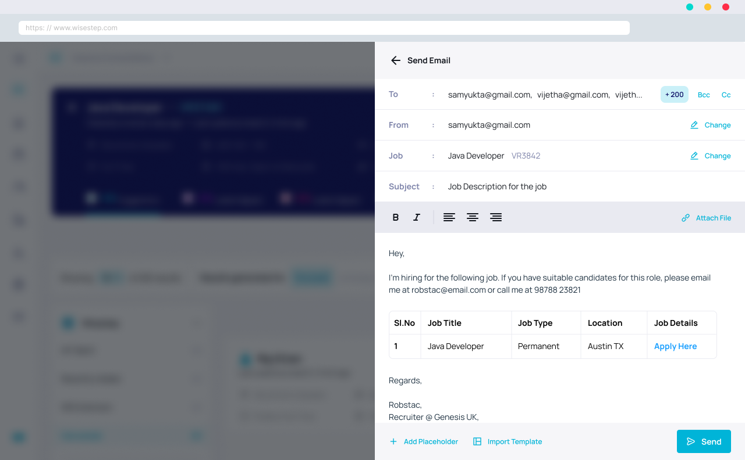Align email text right

496,217
